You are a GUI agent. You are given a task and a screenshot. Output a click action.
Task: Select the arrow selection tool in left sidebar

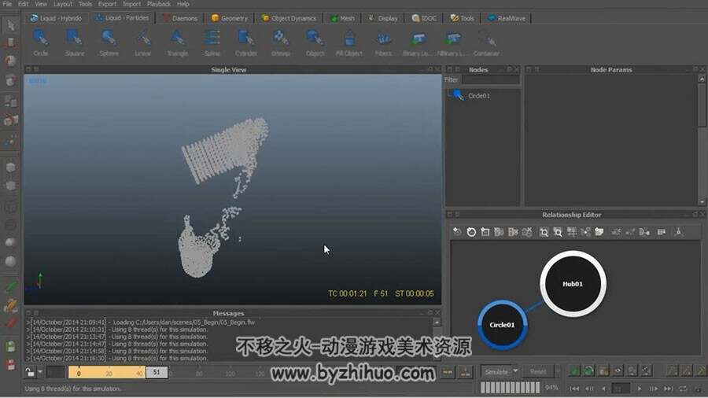tap(11, 25)
